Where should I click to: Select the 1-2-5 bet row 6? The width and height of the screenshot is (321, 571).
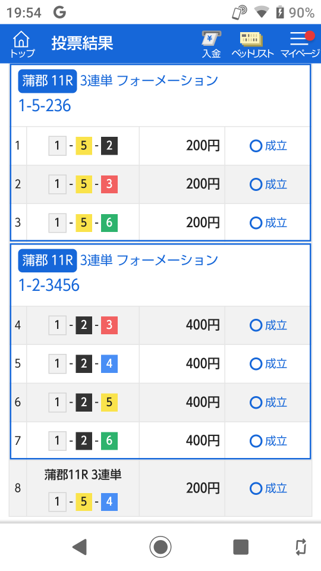click(x=160, y=403)
